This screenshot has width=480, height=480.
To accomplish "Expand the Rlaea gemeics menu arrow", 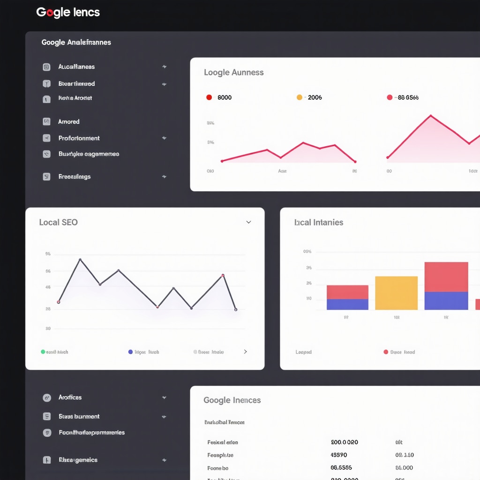I will click(x=165, y=460).
